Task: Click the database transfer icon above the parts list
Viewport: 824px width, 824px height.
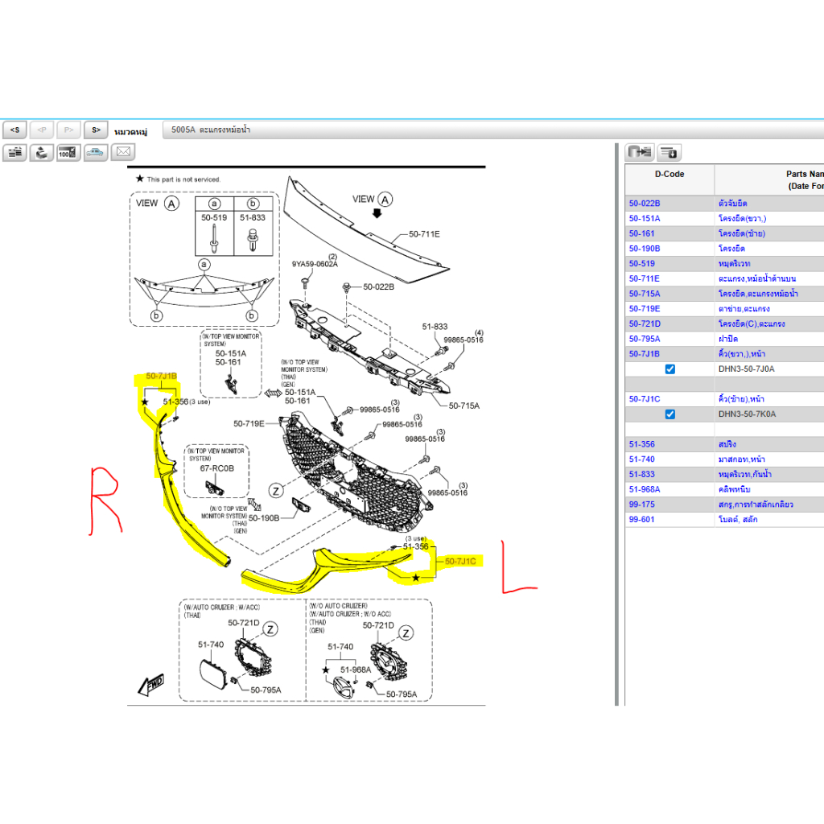Action: click(641, 152)
